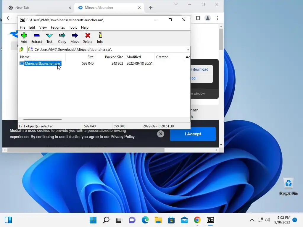Click 7-Zip horizontal list scrollbar
Image resolution: width=303 pixels, height=227 pixels.
pyautogui.click(x=42, y=119)
